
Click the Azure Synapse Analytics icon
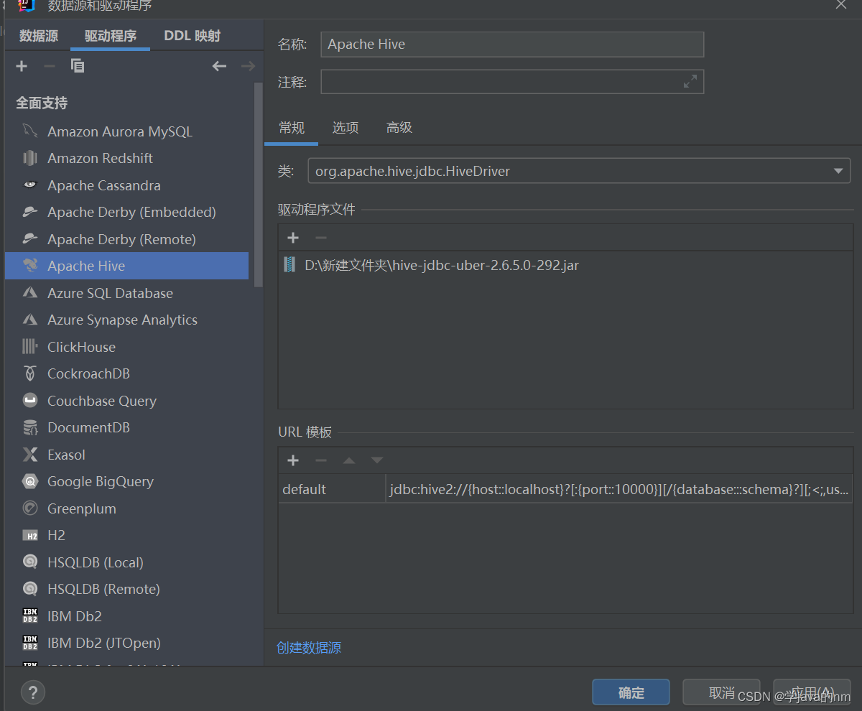[x=29, y=320]
